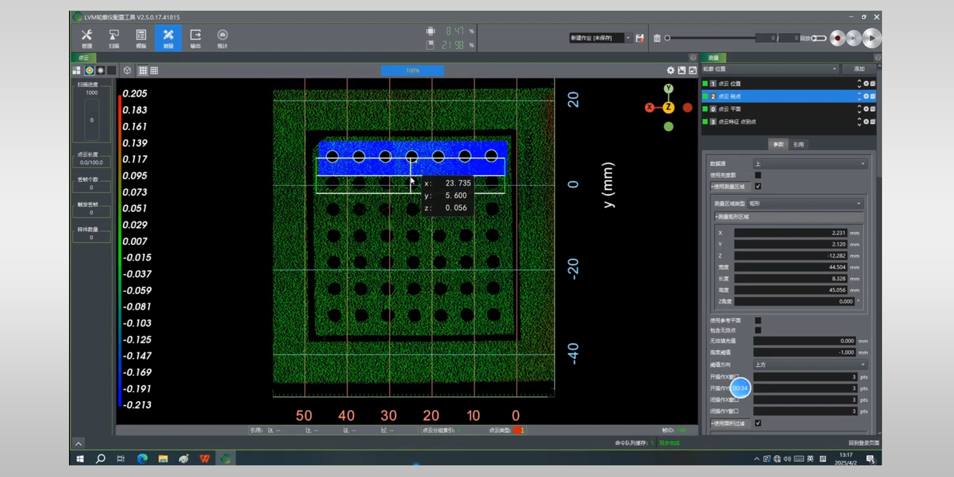
Task: Switch to the 引用 tab
Action: point(798,144)
